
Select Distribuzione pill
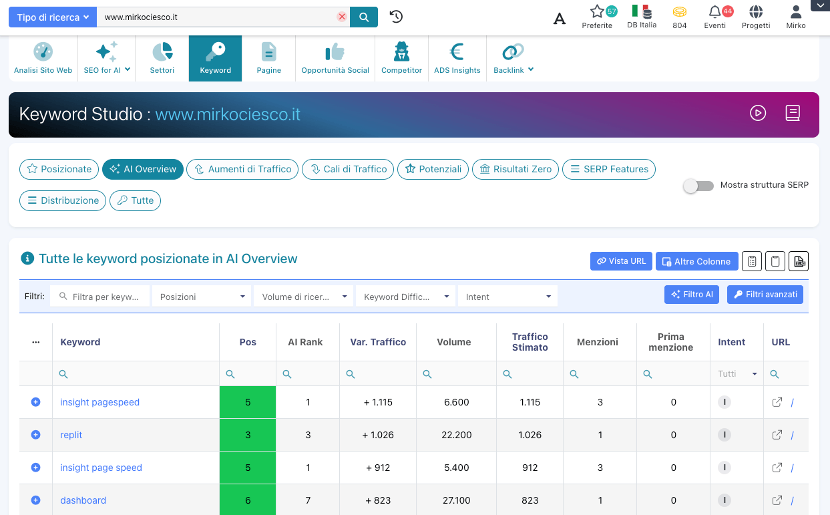[x=63, y=200]
